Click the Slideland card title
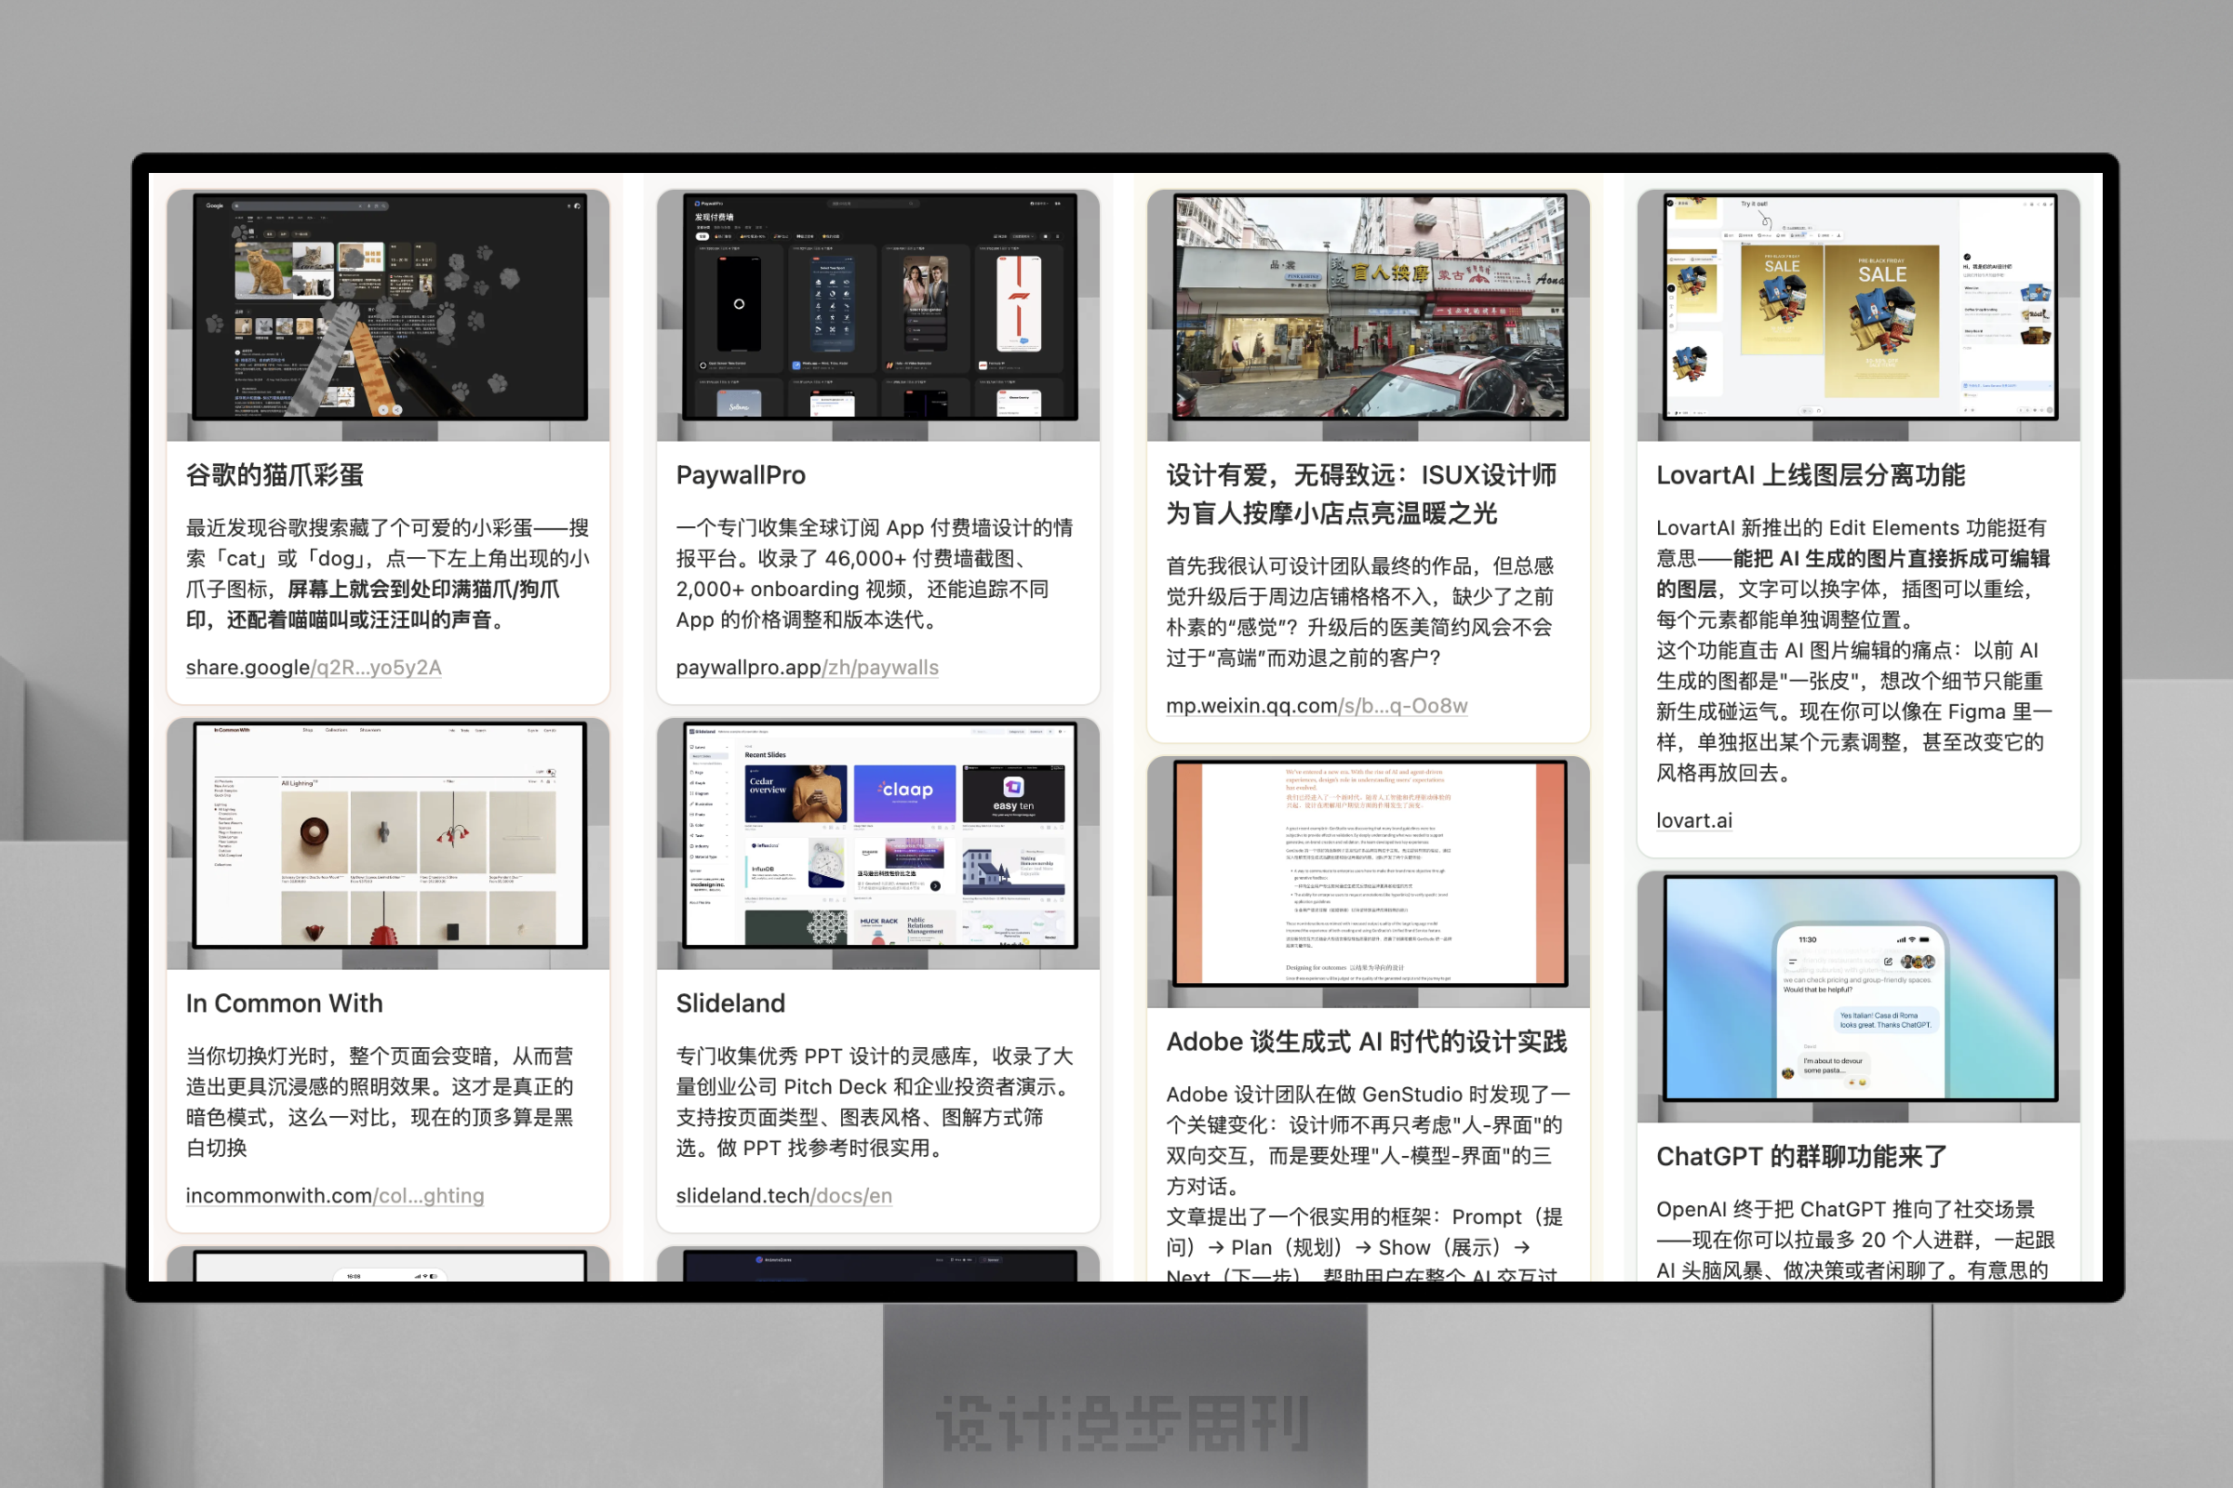The width and height of the screenshot is (2233, 1488). [730, 1003]
